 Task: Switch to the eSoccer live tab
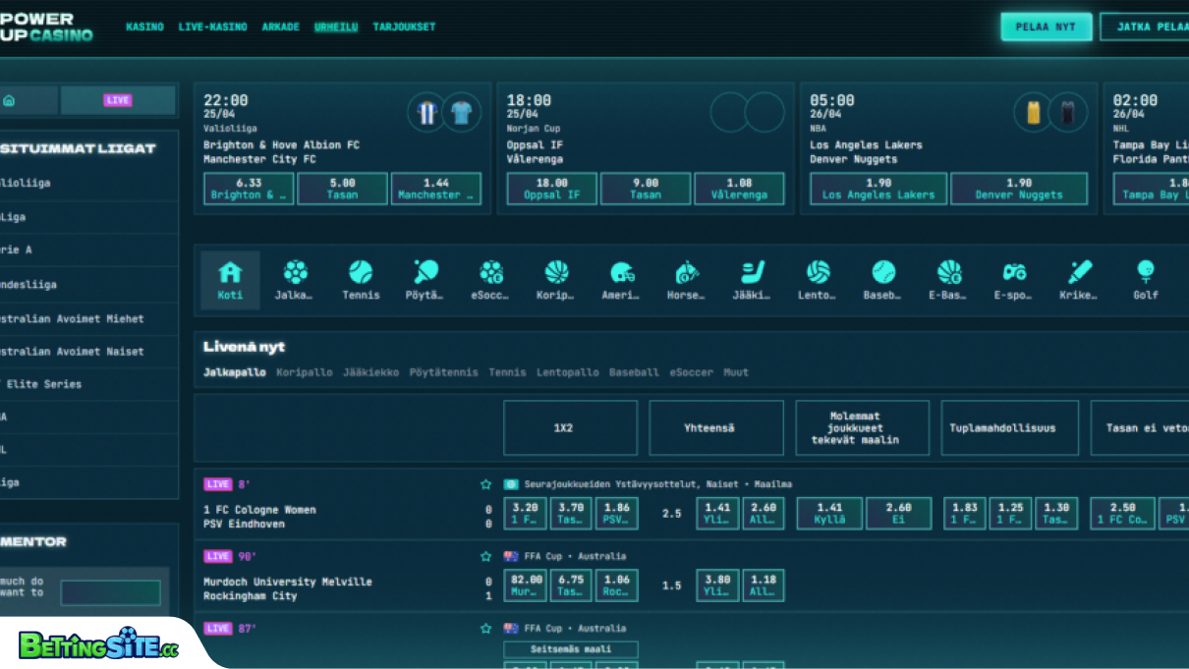pos(692,372)
